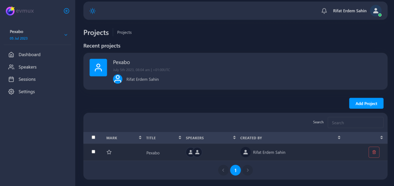
Task: Click the Speakers people icon
Action: point(11,67)
